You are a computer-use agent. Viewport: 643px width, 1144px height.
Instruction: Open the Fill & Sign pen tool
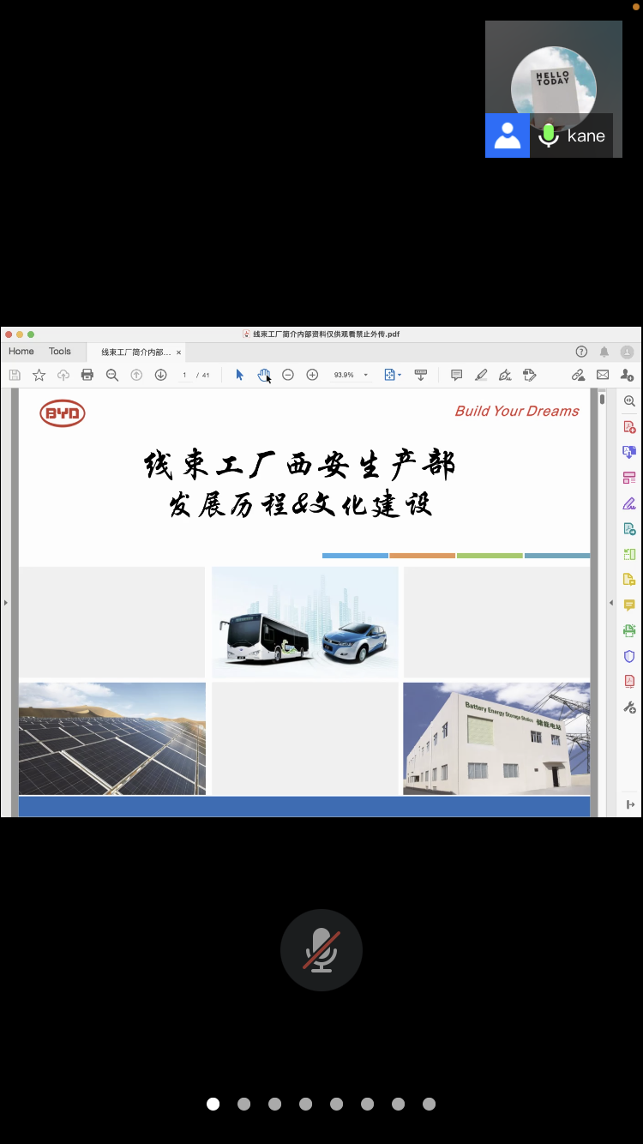pyautogui.click(x=629, y=503)
